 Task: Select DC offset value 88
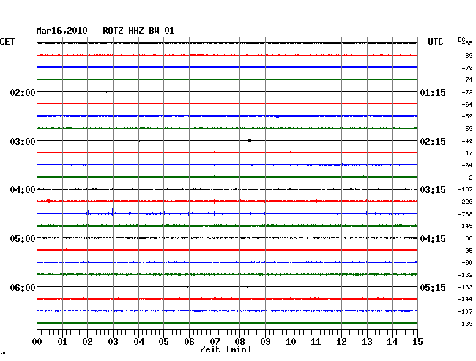coord(469,238)
